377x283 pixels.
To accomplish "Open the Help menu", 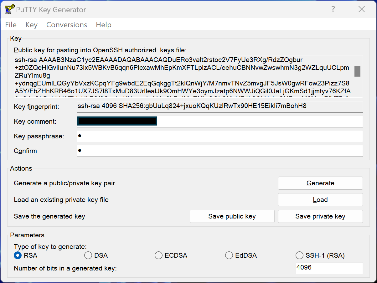I will click(104, 25).
